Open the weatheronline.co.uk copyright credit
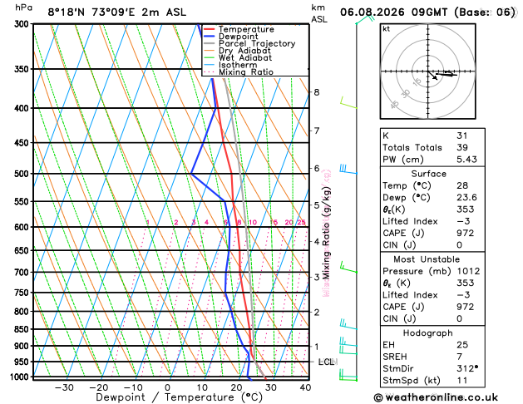This screenshot has width=523, height=404. (x=436, y=397)
